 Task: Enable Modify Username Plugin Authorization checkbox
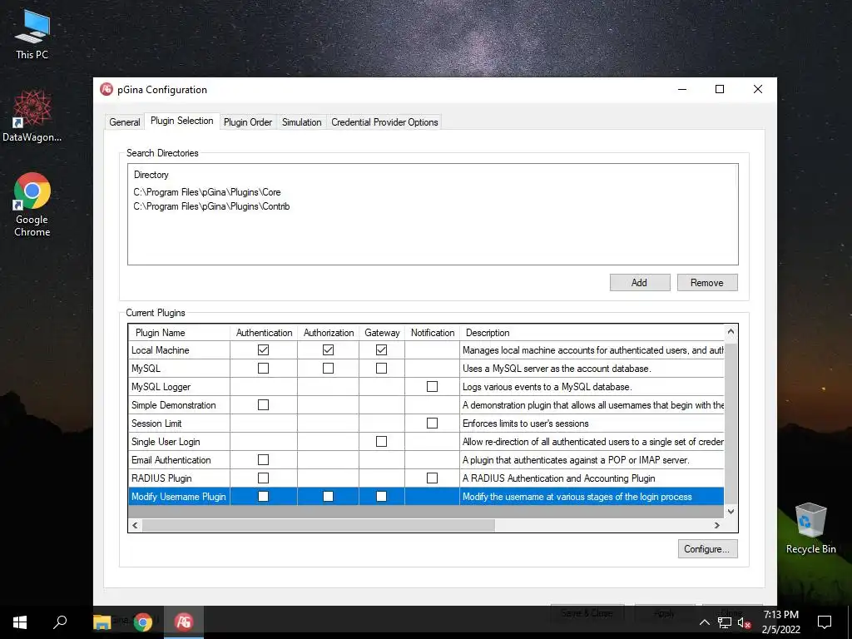[x=328, y=496]
